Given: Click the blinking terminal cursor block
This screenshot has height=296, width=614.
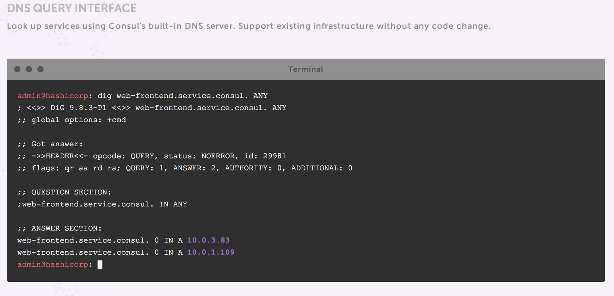Looking at the screenshot, I should point(100,265).
